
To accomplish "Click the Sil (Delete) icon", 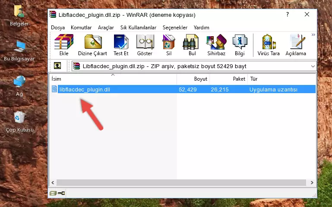I will [169, 45].
